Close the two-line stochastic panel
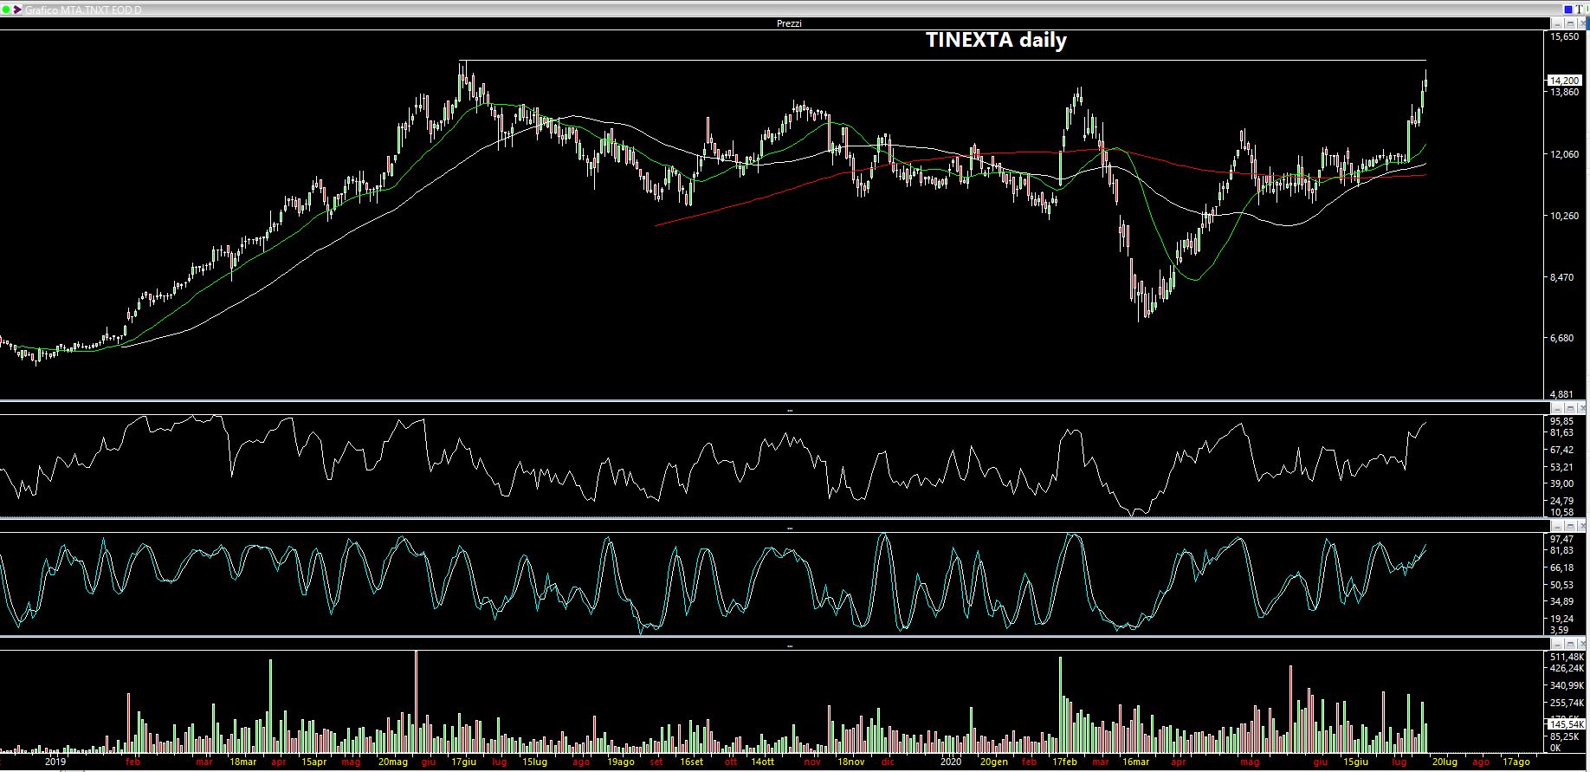Screen dimensions: 1590x772 click(1581, 526)
